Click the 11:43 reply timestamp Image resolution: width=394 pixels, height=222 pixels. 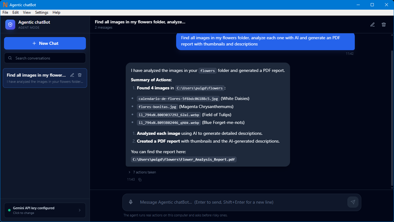pos(131,180)
